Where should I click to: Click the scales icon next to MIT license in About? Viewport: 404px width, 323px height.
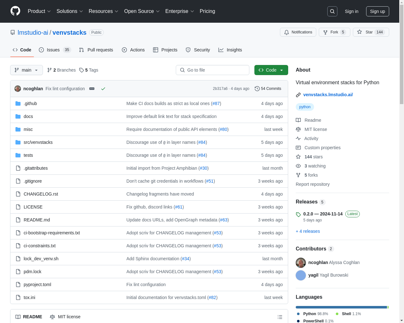click(x=298, y=129)
